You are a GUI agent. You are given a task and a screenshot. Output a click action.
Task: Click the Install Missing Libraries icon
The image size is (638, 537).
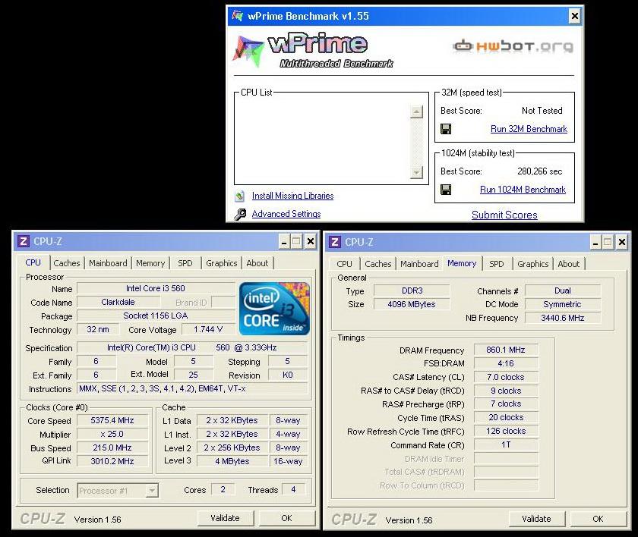pyautogui.click(x=240, y=196)
